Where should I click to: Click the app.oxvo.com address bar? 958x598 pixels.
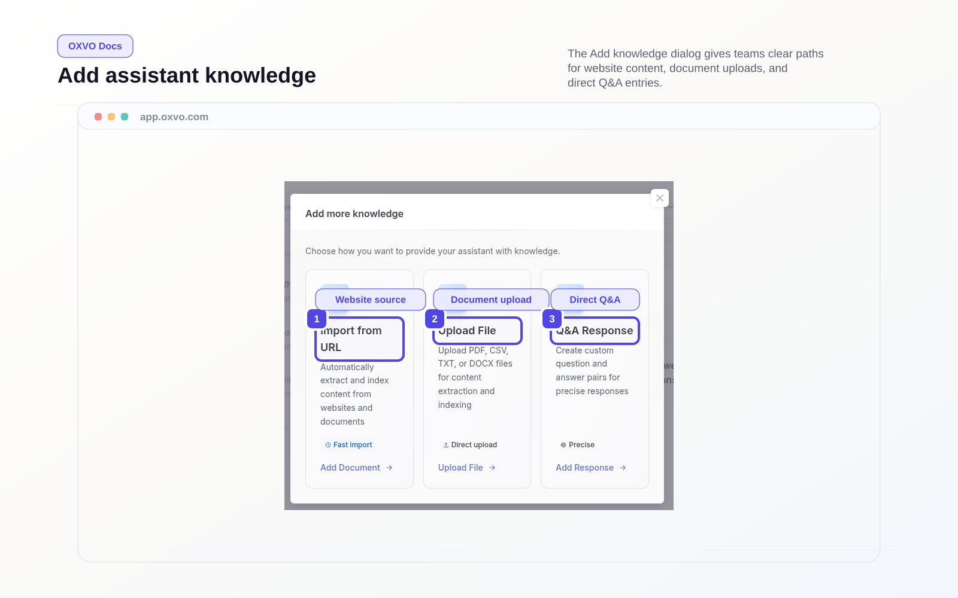479,117
